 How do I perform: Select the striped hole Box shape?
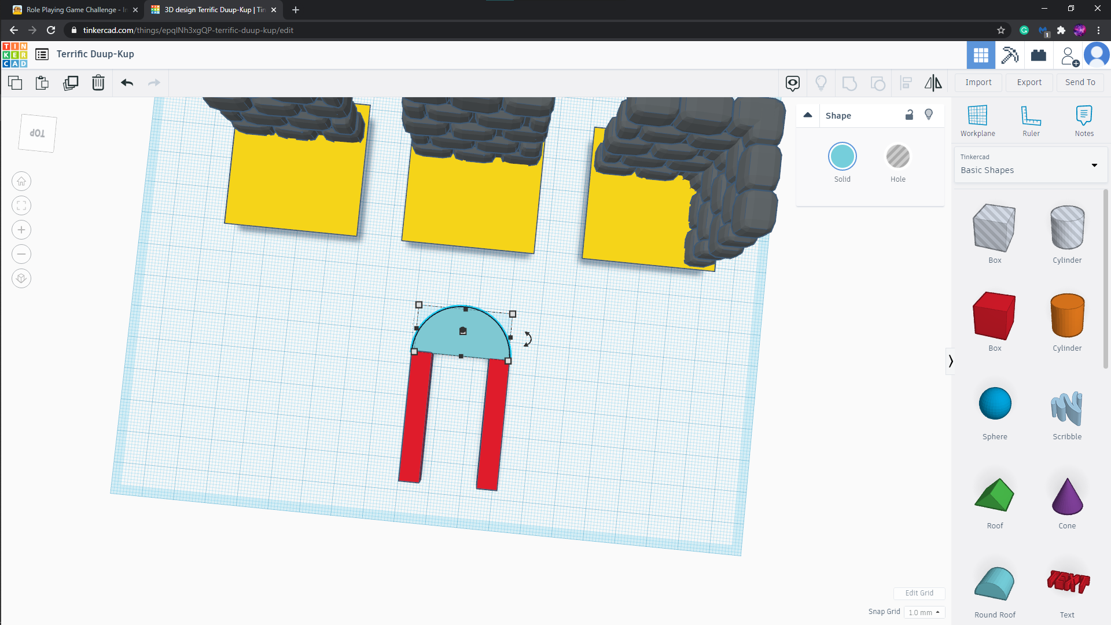coord(994,228)
